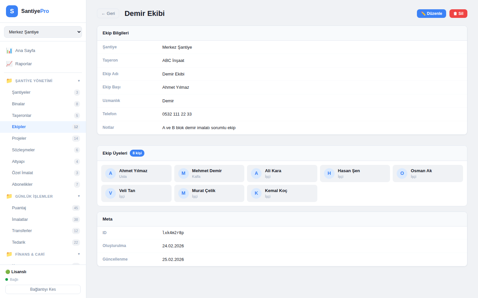Click Ahmet Yılmaz's avatar icon

click(x=111, y=174)
